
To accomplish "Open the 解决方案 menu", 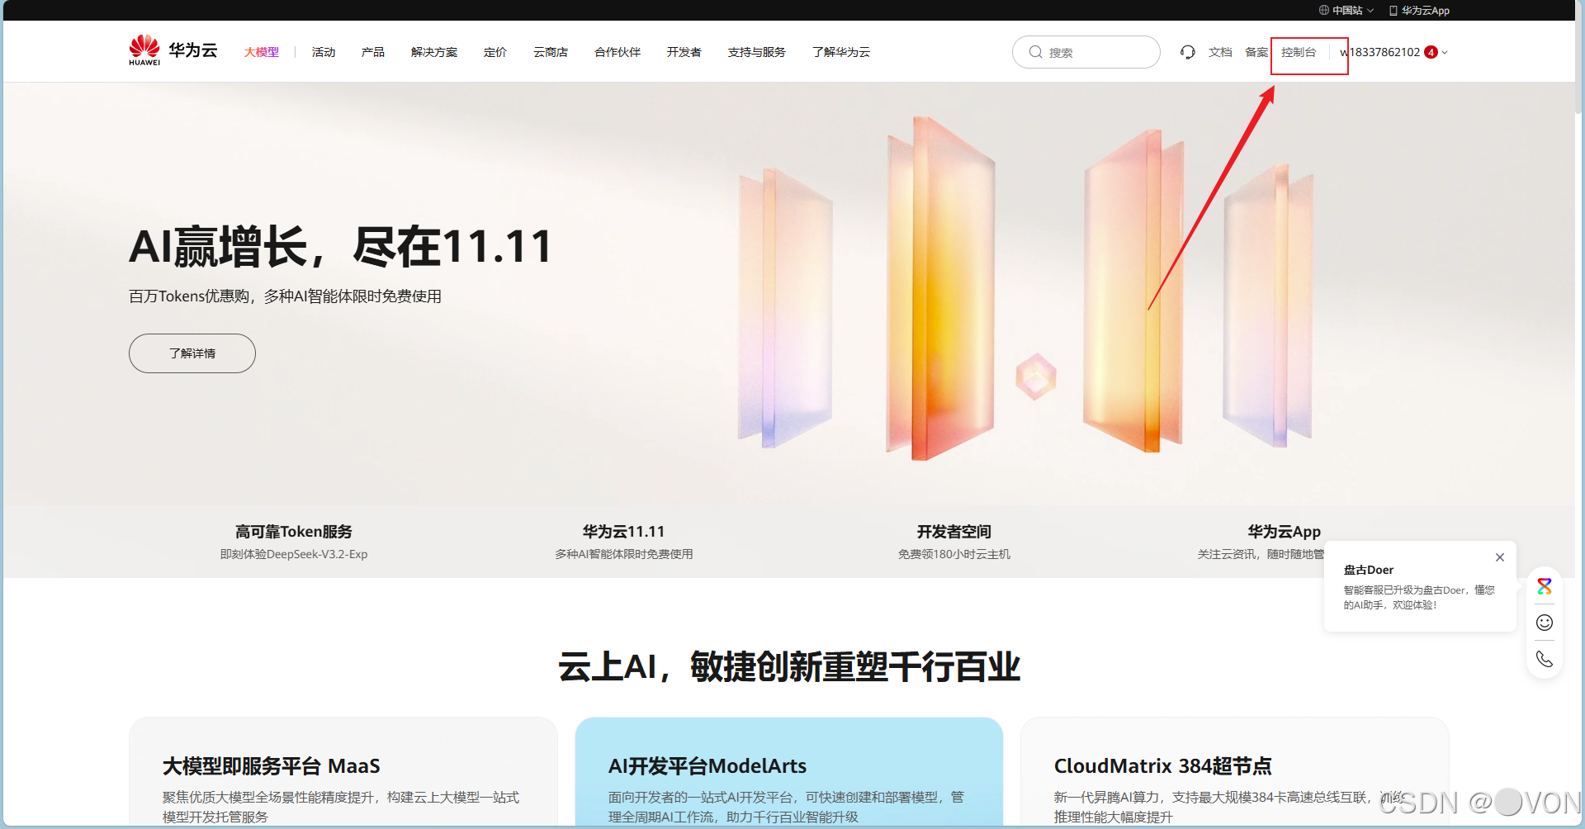I will [x=433, y=51].
